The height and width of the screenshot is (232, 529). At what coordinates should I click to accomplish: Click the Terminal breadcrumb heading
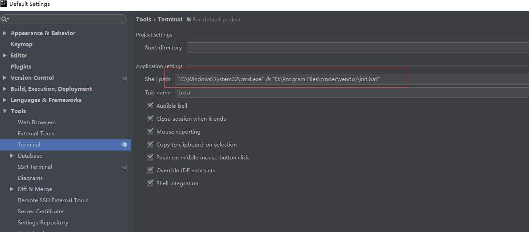(x=170, y=20)
